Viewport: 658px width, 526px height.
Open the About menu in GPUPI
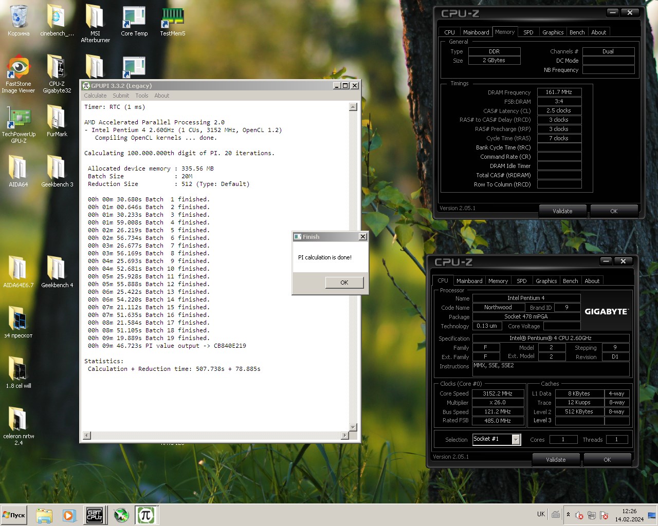[162, 96]
